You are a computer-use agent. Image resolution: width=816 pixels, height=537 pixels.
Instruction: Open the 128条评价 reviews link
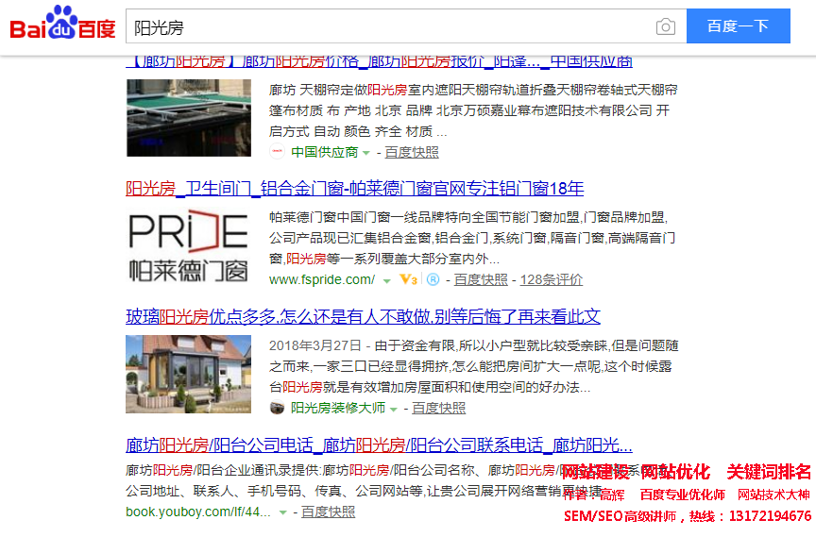551,279
